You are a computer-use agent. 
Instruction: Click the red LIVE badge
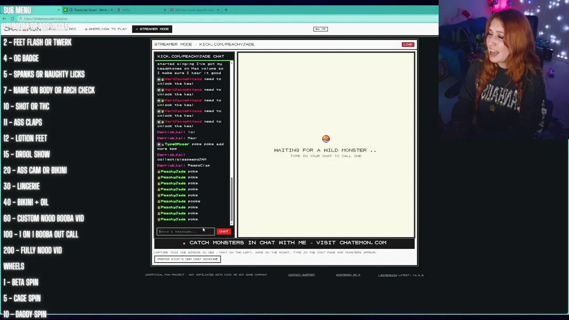[x=408, y=44]
